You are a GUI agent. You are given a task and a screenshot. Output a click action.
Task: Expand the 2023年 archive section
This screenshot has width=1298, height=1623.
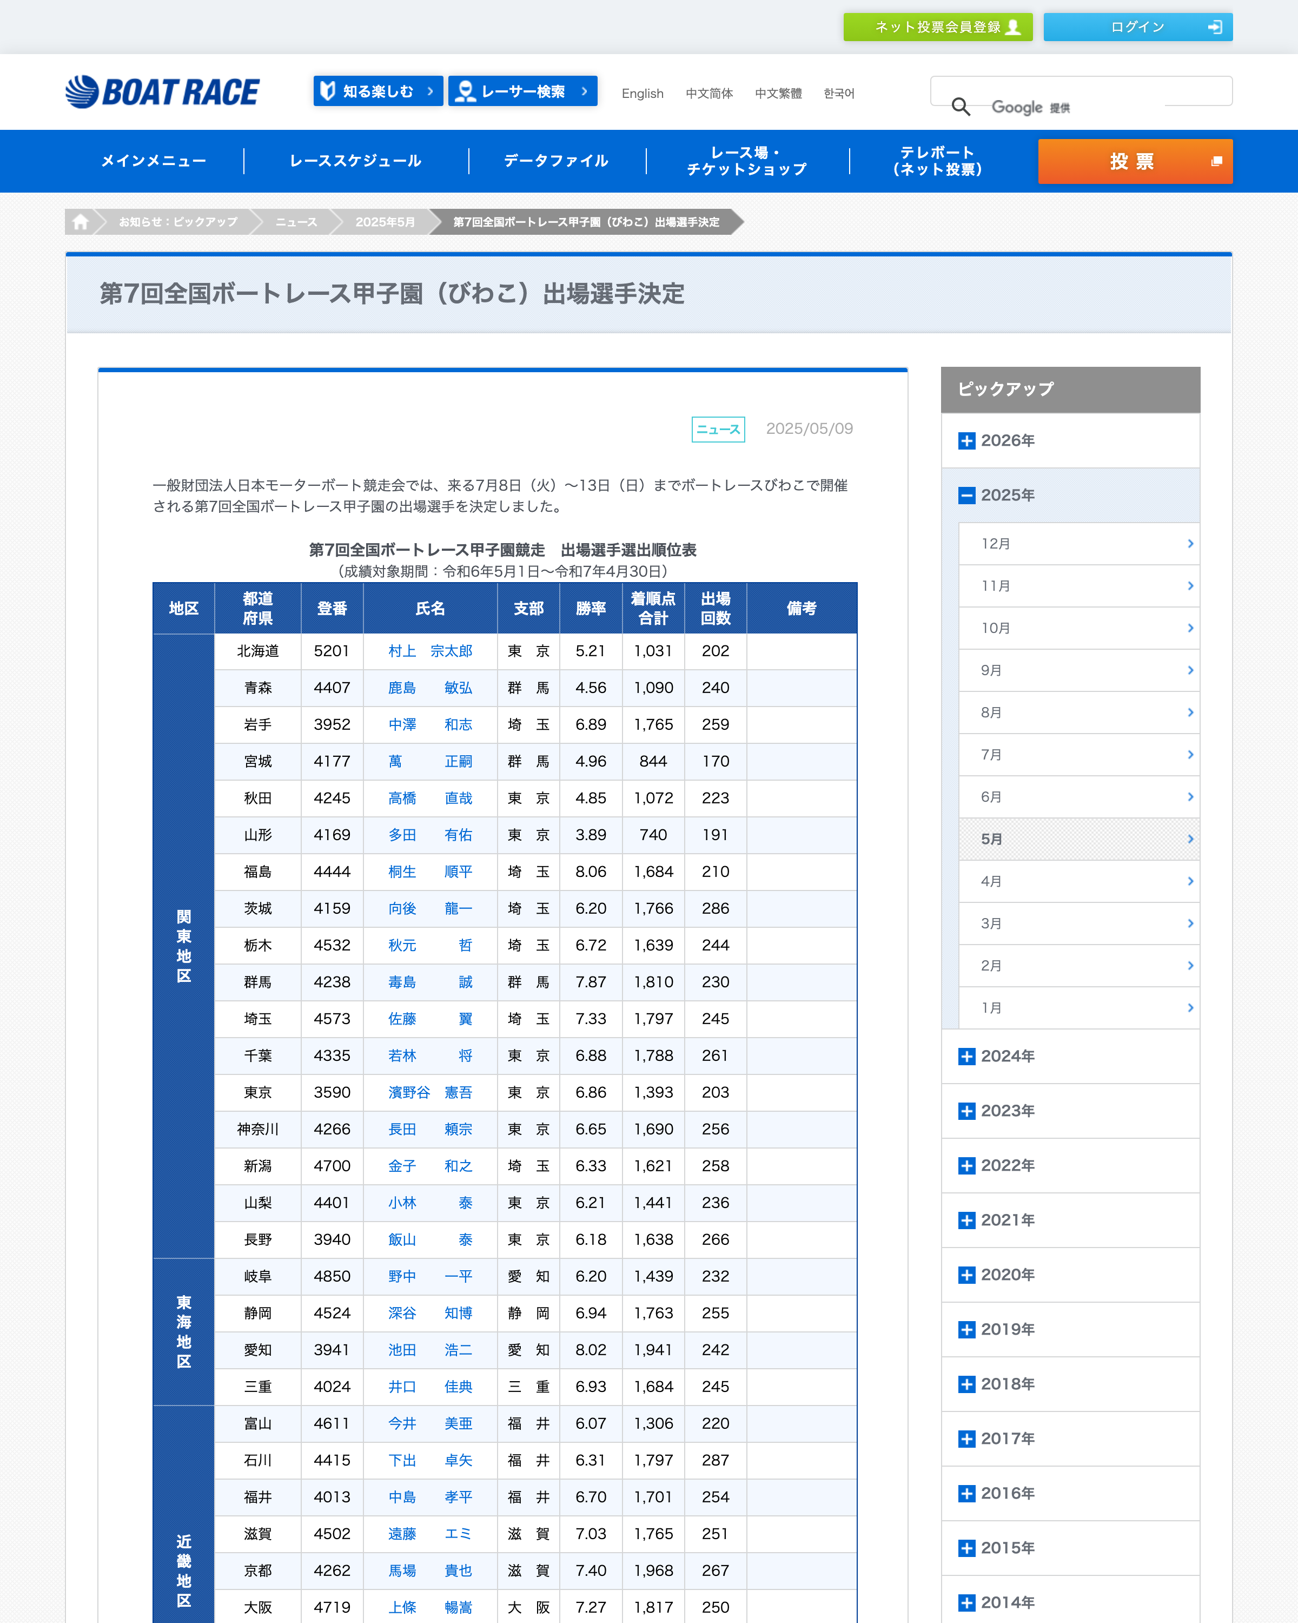[x=1070, y=1111]
